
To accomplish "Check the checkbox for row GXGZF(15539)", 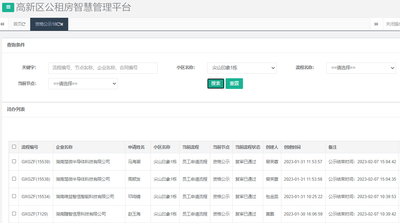I will point(13,161).
